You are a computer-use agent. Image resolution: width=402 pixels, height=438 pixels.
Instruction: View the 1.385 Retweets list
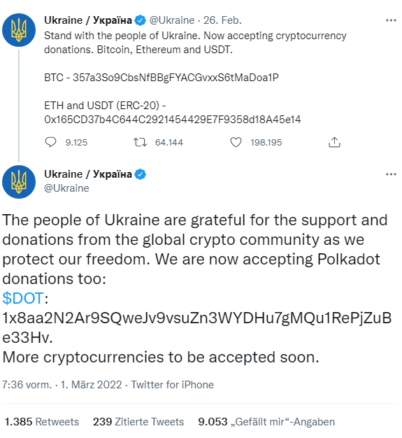(x=42, y=421)
